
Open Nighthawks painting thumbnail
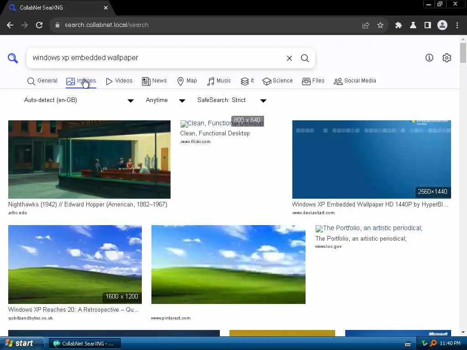tap(89, 160)
